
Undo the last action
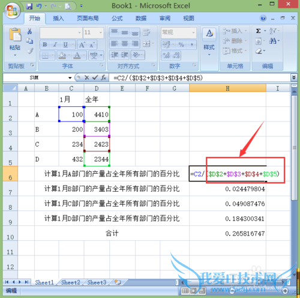(39, 7)
